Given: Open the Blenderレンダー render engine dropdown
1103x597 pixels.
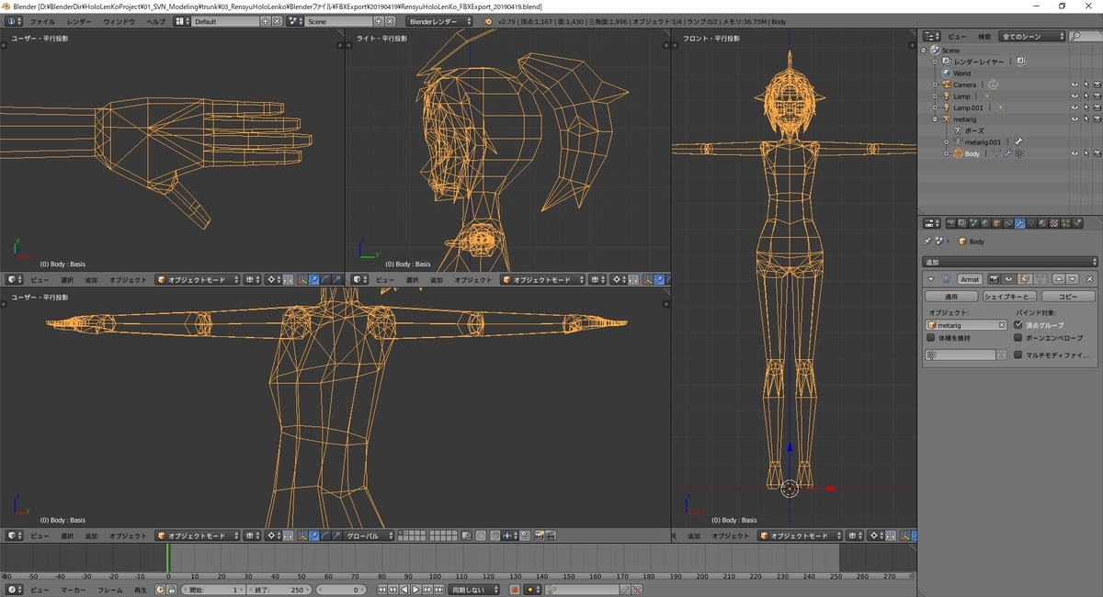Looking at the screenshot, I should coord(440,21).
